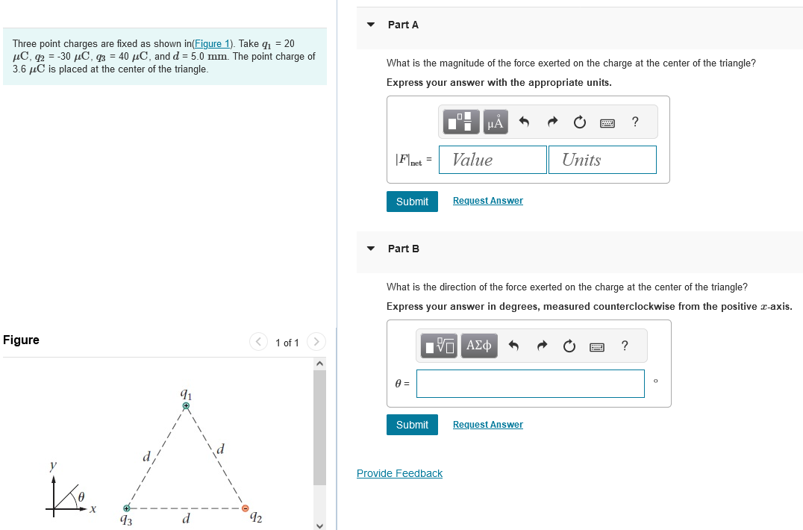The width and height of the screenshot is (803, 530).
Task: Reset the Part A answer with refresh icon
Action: (579, 121)
